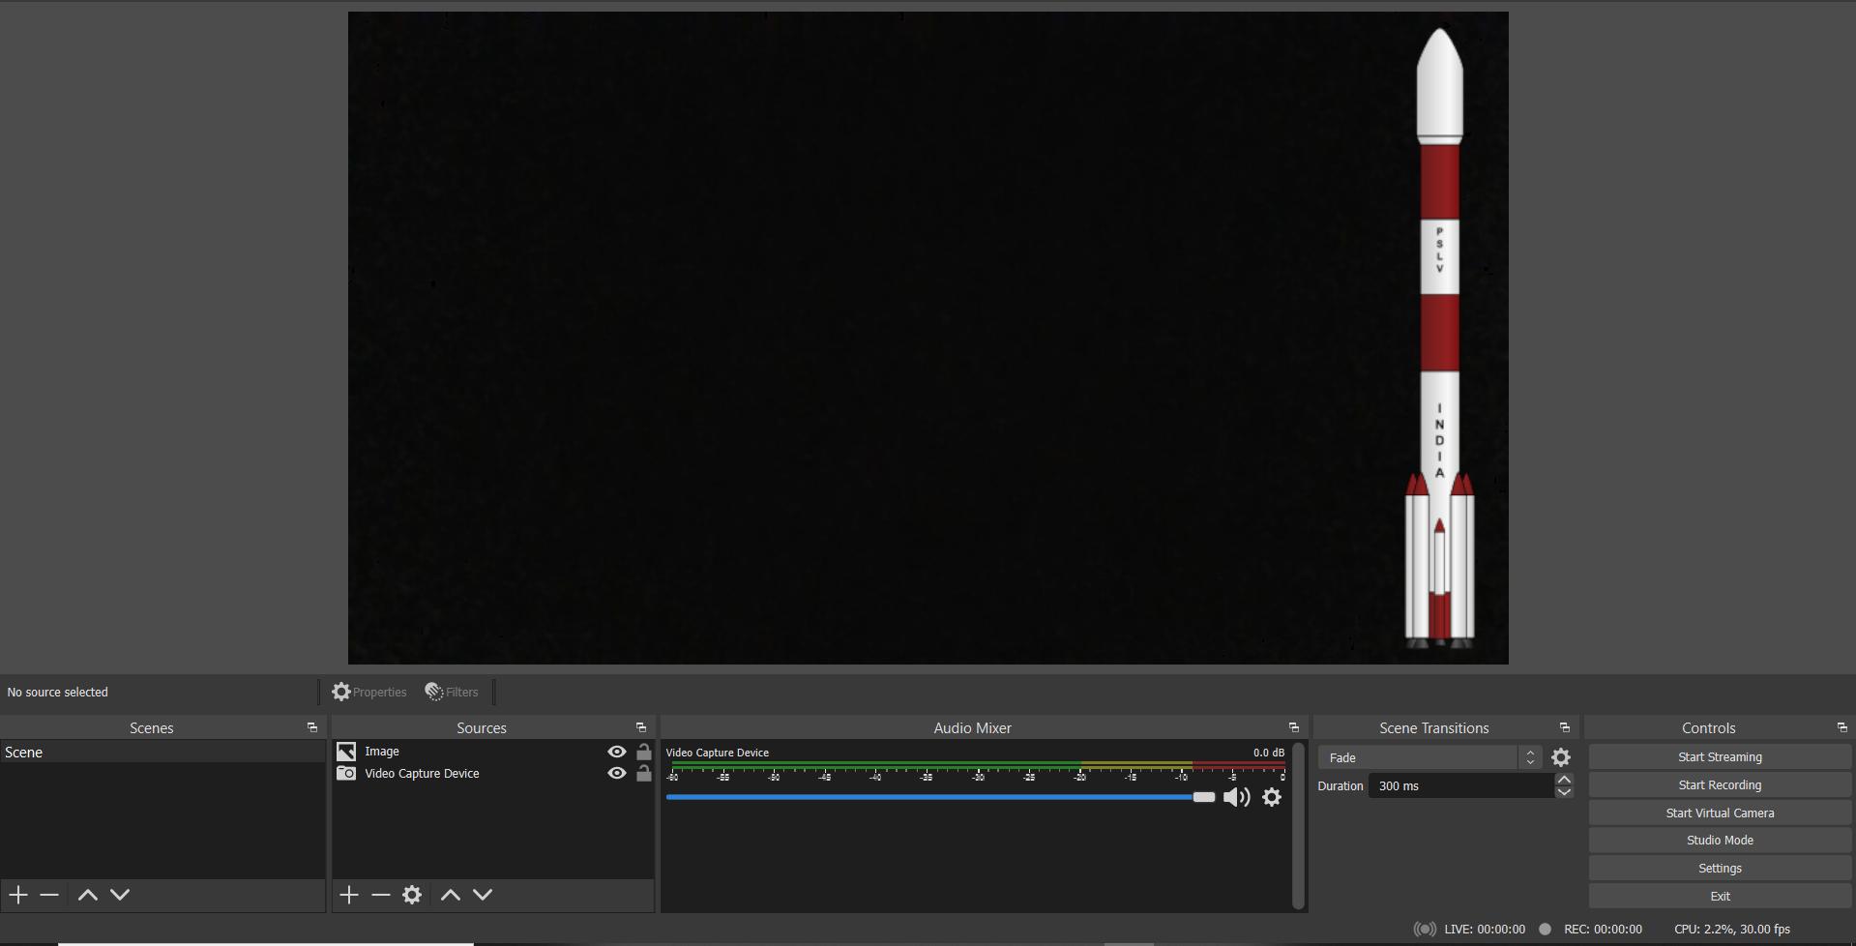
Task: Click the Audio Mixer vertical scrollbar
Action: pos(1298,825)
